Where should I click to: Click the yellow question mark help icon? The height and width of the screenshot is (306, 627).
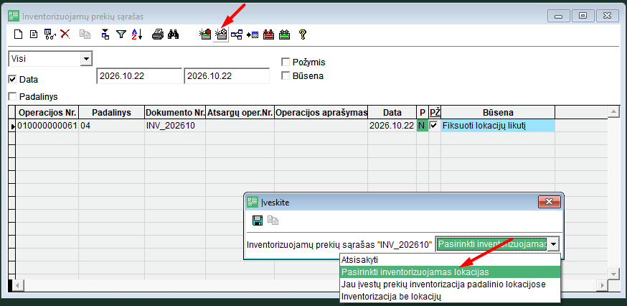(x=303, y=34)
